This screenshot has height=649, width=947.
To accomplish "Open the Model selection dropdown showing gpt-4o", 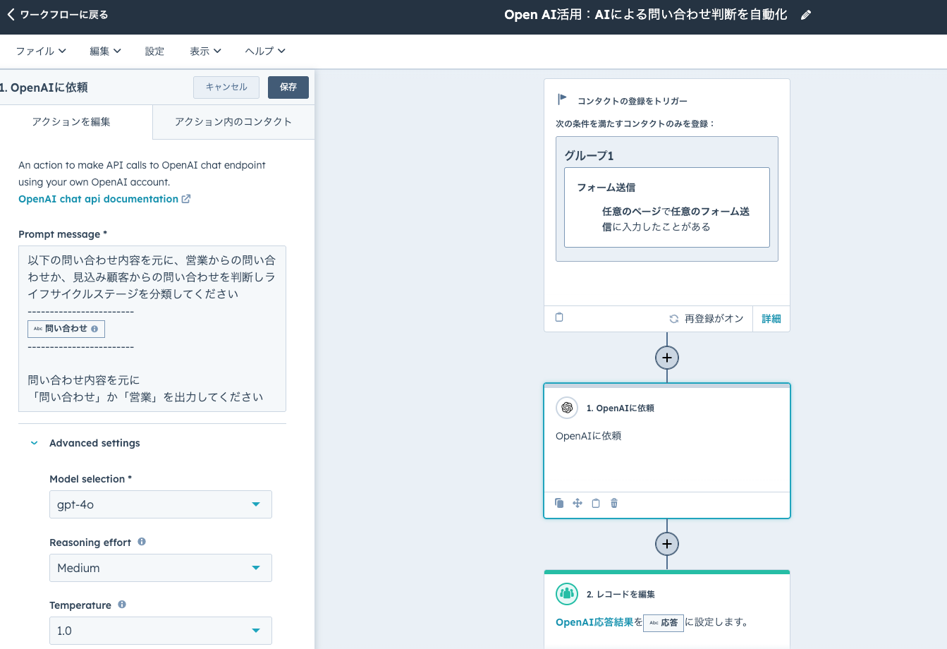I will pos(161,504).
